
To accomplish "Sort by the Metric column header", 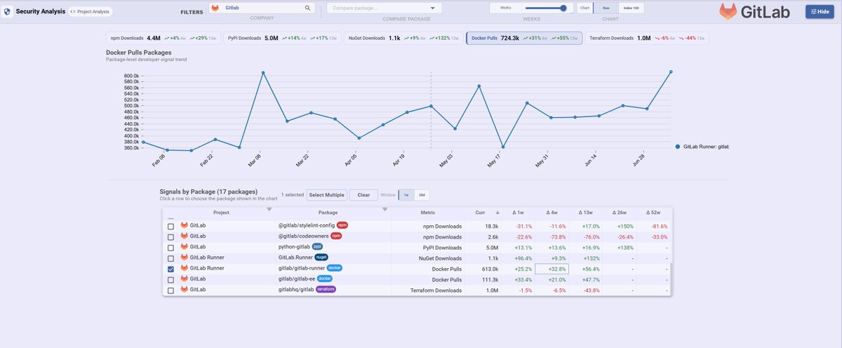I will 429,212.
